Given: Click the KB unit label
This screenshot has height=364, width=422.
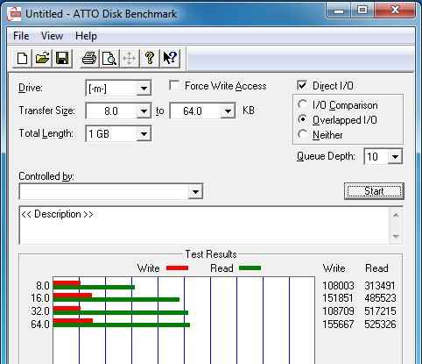Looking at the screenshot, I should [249, 111].
